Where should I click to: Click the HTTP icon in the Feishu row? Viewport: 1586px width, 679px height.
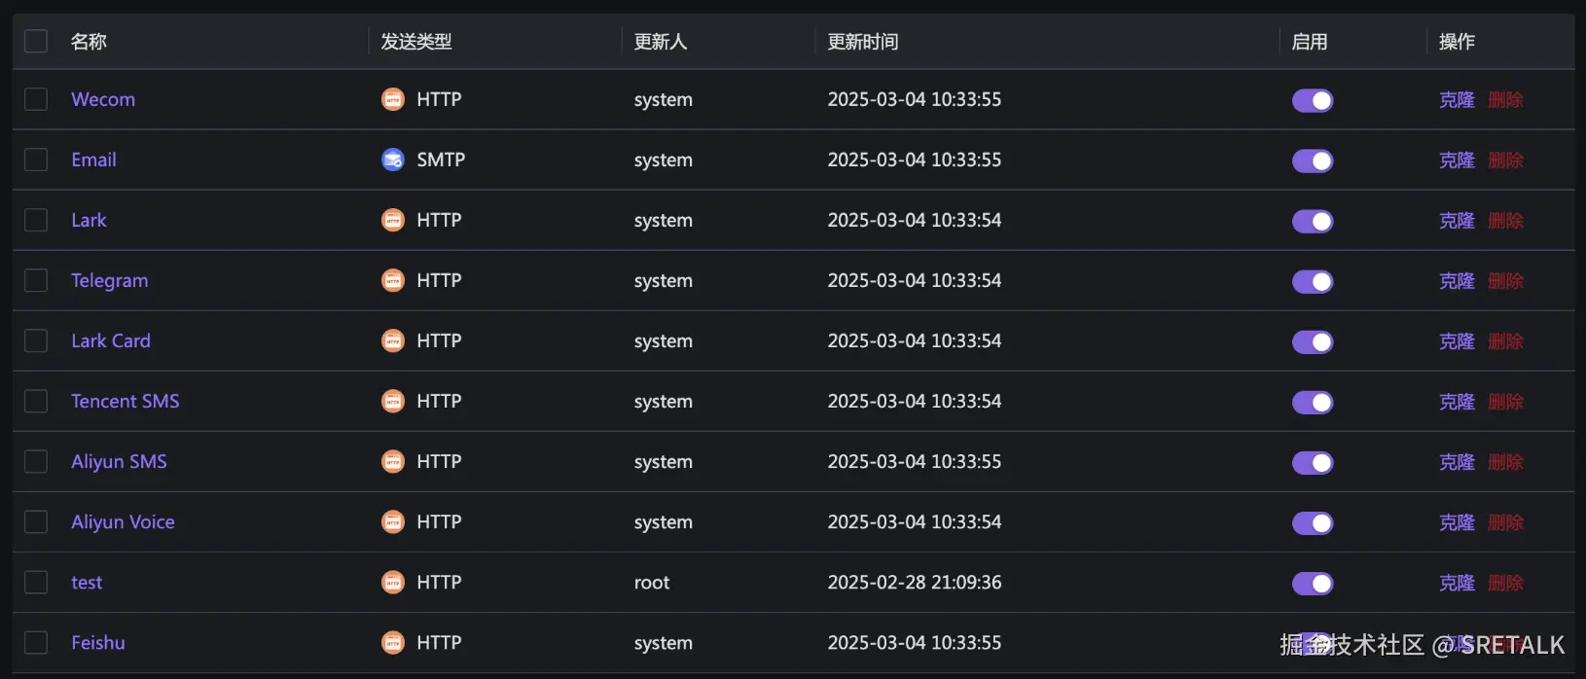(393, 642)
